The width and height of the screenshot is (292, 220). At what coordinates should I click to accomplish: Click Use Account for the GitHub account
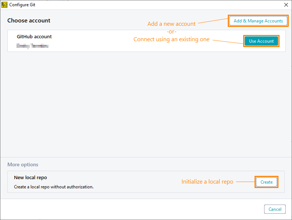tap(261, 41)
